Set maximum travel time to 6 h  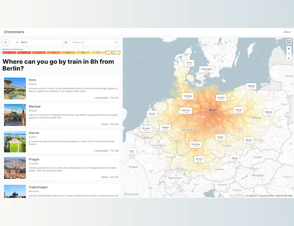tap(83, 53)
